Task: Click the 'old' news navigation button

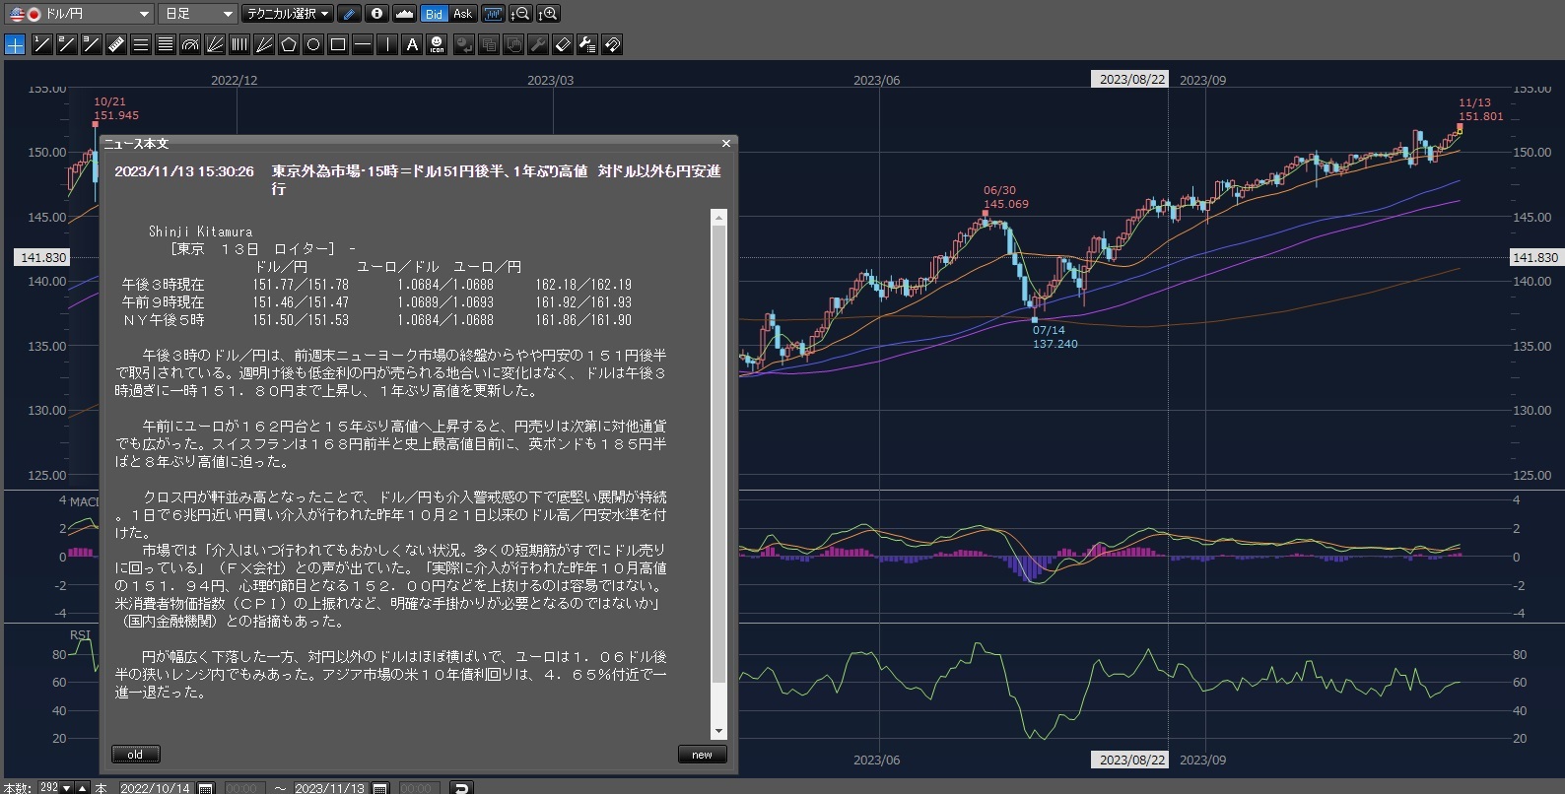Action: 135,755
